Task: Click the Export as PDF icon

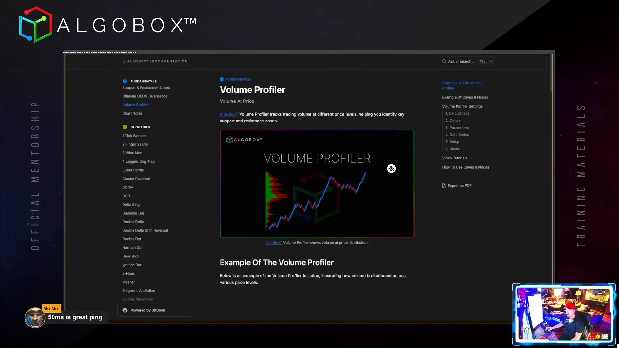Action: tap(444, 186)
